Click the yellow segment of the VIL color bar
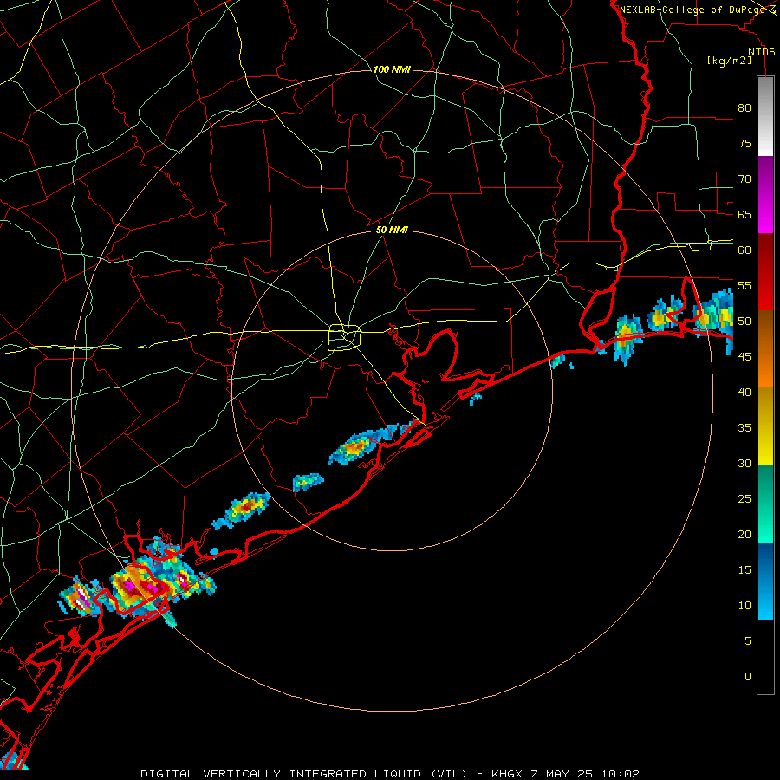The width and height of the screenshot is (780, 780). 765,426
